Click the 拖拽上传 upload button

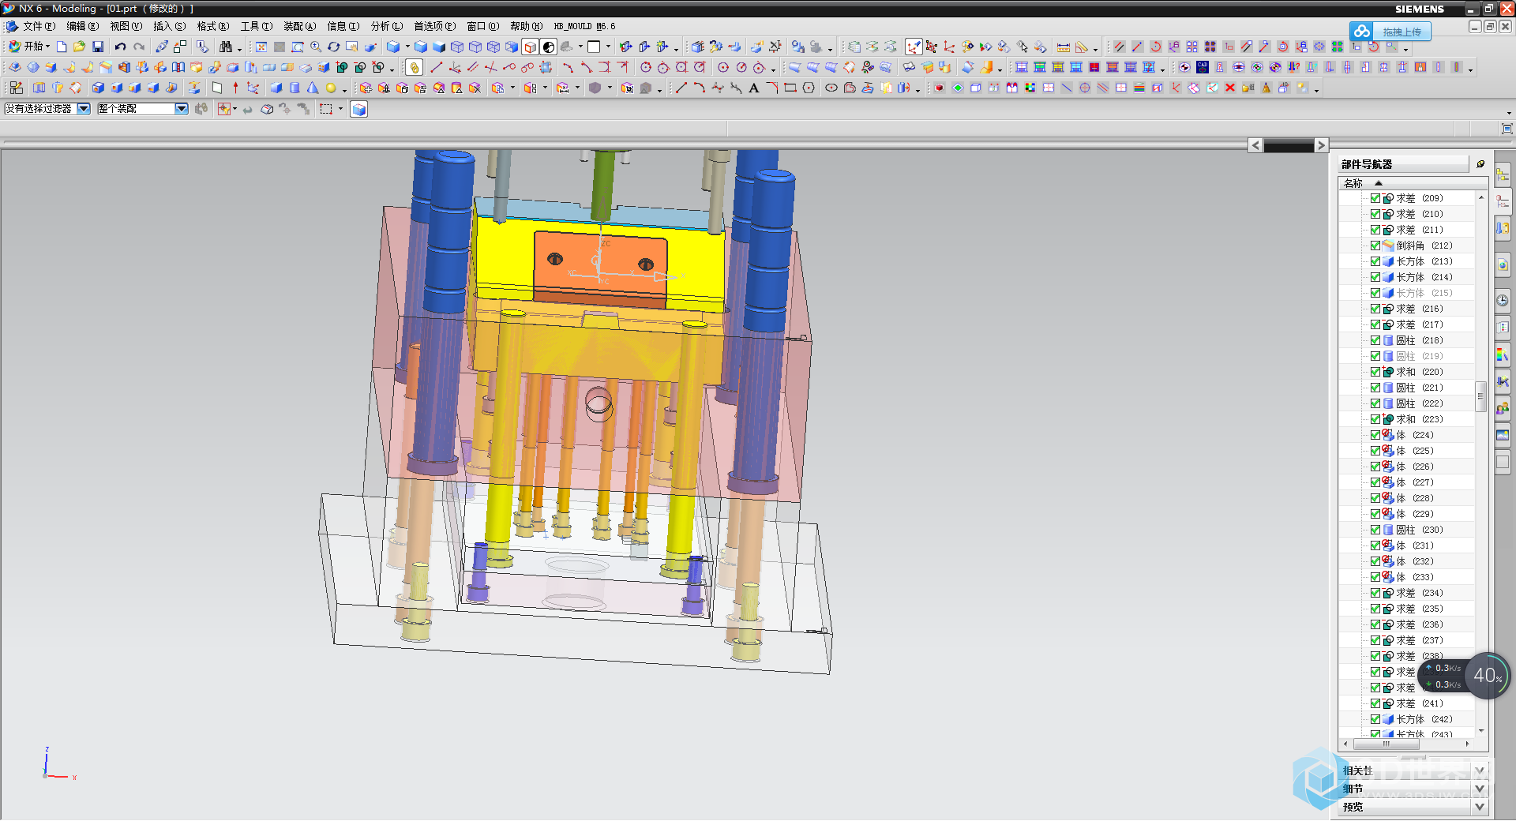pyautogui.click(x=1391, y=32)
